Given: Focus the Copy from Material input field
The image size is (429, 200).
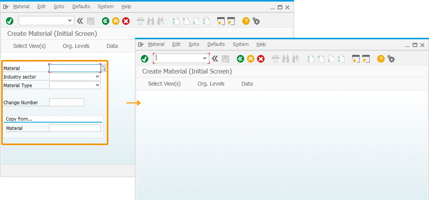Looking at the screenshot, I should pyautogui.click(x=75, y=128).
